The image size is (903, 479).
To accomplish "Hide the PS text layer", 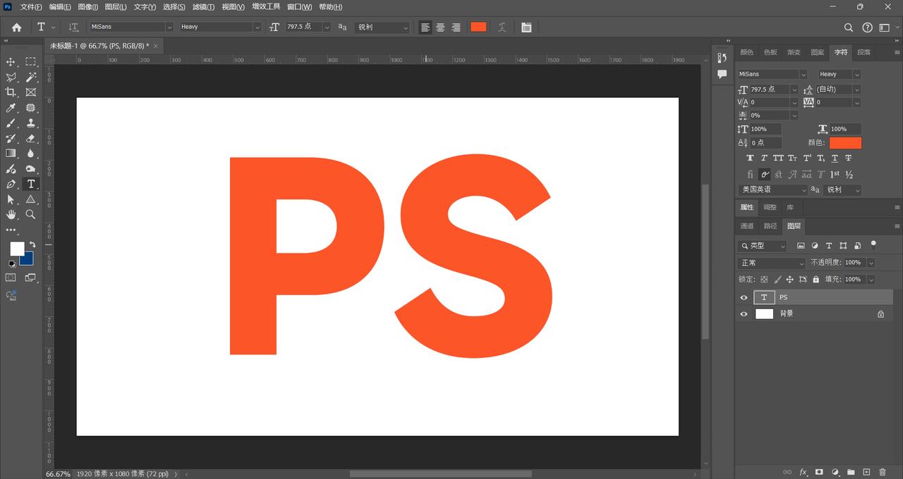I will coord(744,297).
